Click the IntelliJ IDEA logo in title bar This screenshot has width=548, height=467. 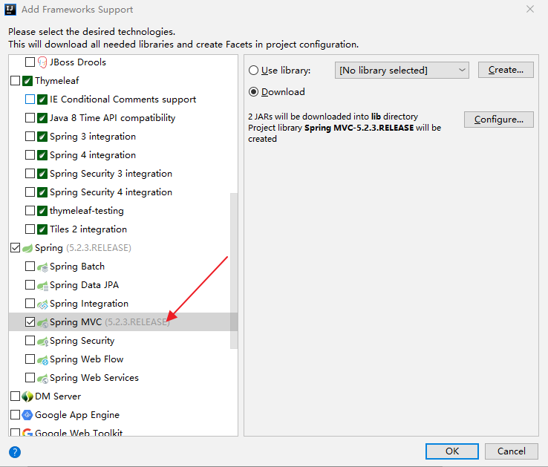(10, 10)
